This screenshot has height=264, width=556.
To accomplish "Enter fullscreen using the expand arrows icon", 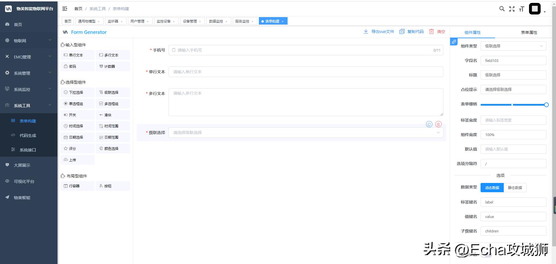I will (512, 9).
